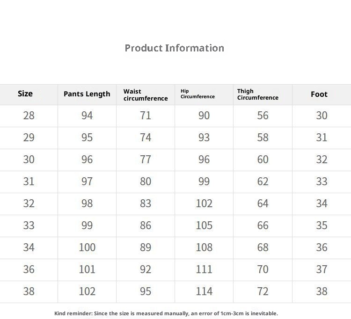Select size 28 in the Size column
351x319 pixels.
29,116
